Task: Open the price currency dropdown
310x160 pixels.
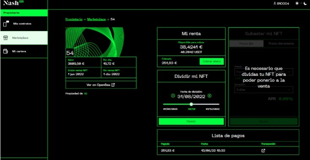Action: pos(283,72)
